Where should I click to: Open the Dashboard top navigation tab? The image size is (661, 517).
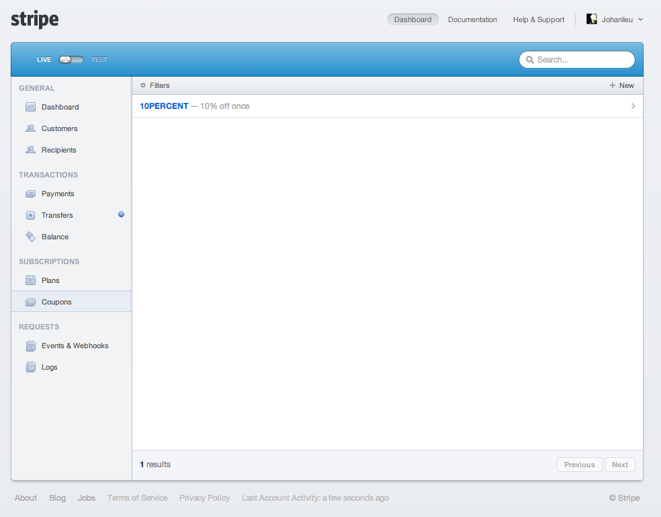click(412, 19)
